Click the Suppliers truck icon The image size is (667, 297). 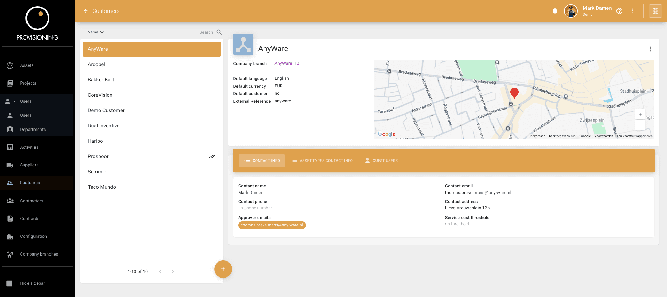click(x=10, y=165)
